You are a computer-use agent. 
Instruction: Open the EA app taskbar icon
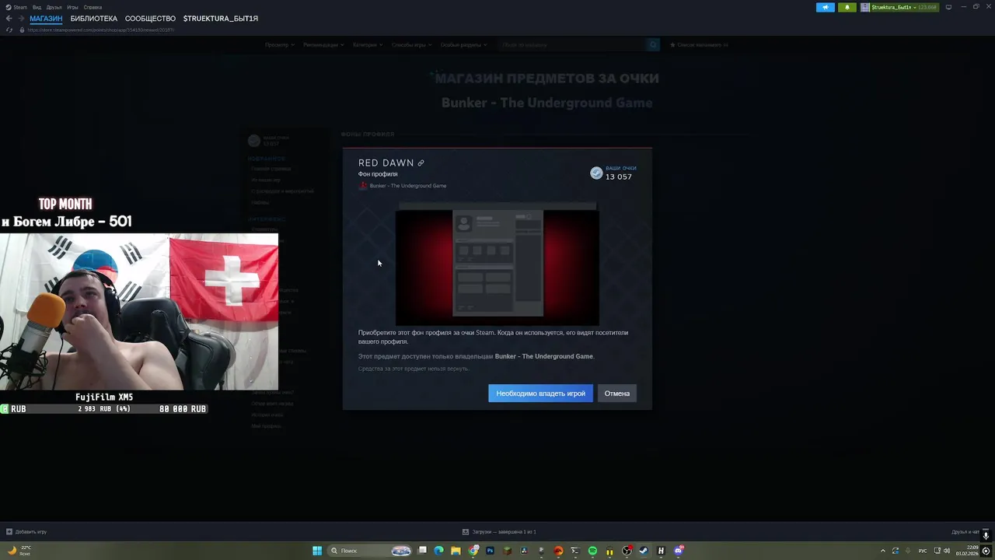[x=558, y=551]
